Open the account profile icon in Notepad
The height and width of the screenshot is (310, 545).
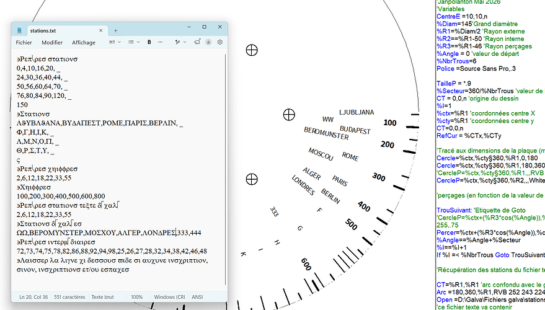[x=208, y=42]
